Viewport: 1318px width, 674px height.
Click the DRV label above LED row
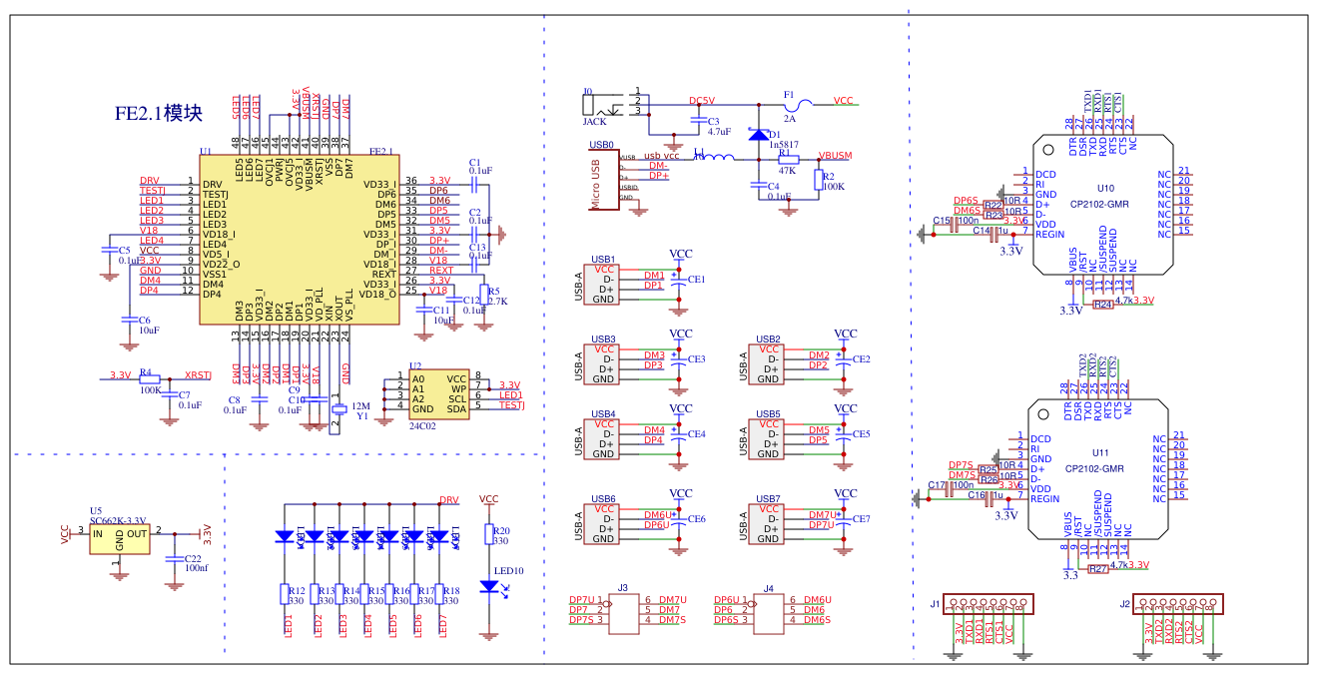pos(449,499)
